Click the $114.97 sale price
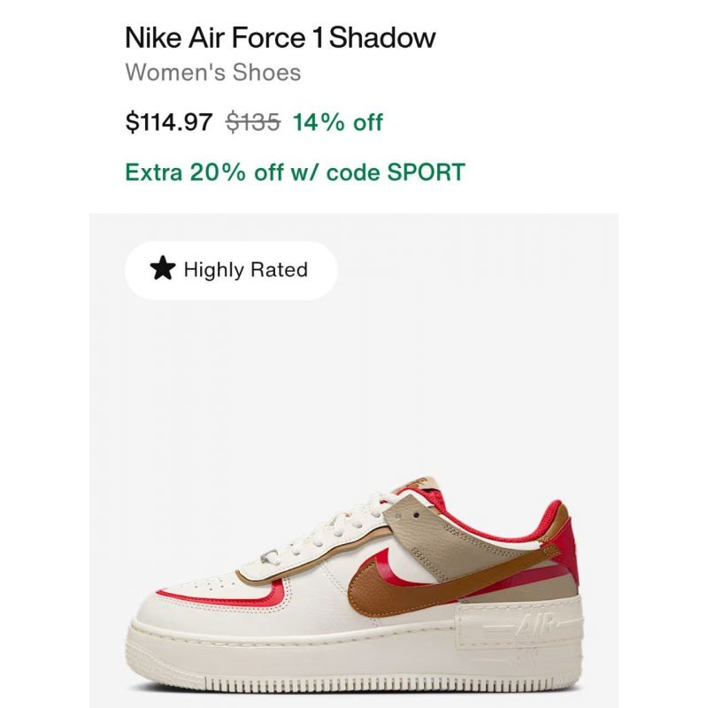This screenshot has width=708, height=708. tap(169, 122)
